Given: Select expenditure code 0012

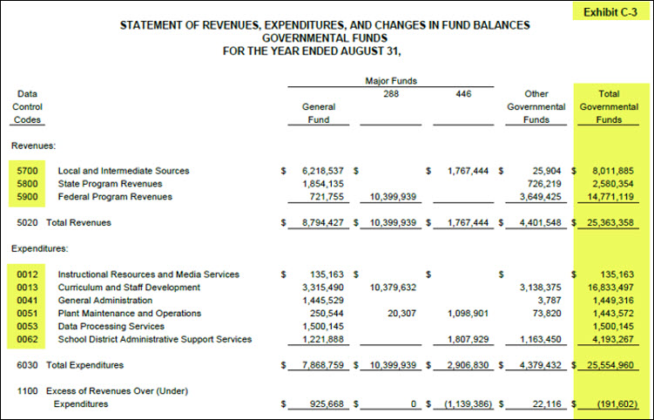Looking at the screenshot, I should [27, 274].
